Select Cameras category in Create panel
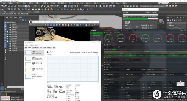Screen dimensions: 187x101 pyautogui.click(x=175, y=20)
